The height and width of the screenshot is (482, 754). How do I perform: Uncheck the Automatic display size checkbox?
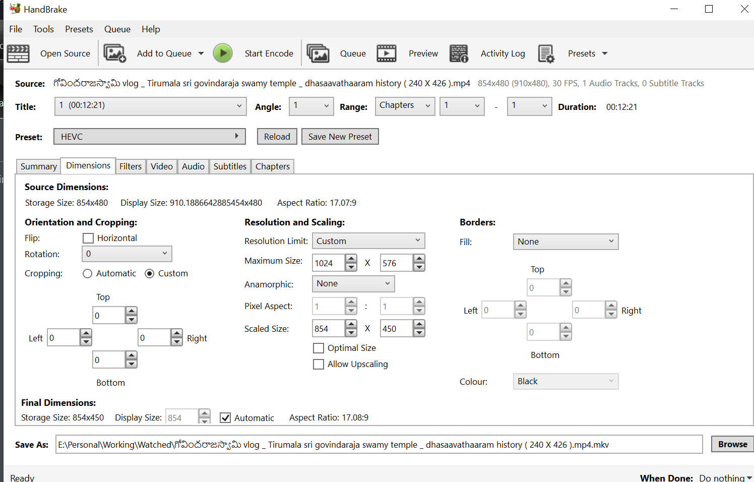tap(226, 417)
